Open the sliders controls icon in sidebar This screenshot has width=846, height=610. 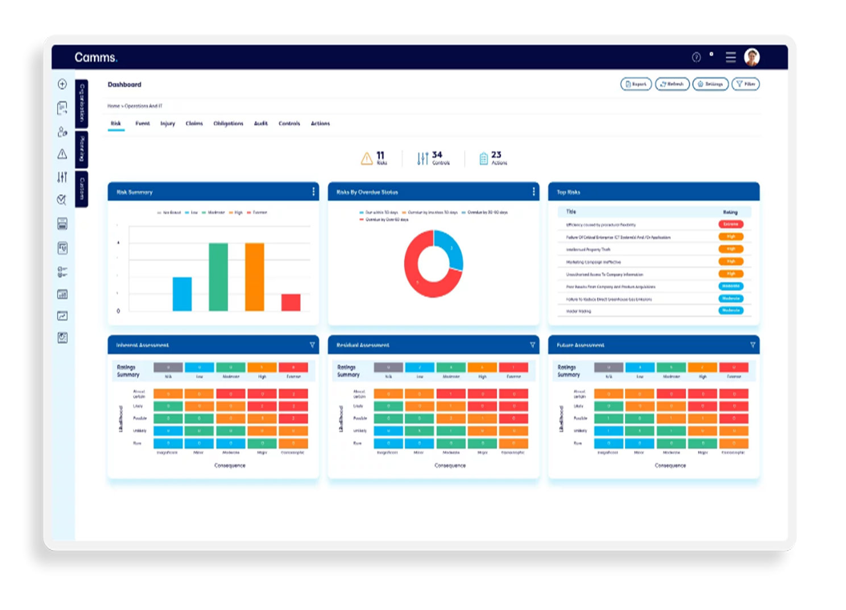(x=63, y=177)
